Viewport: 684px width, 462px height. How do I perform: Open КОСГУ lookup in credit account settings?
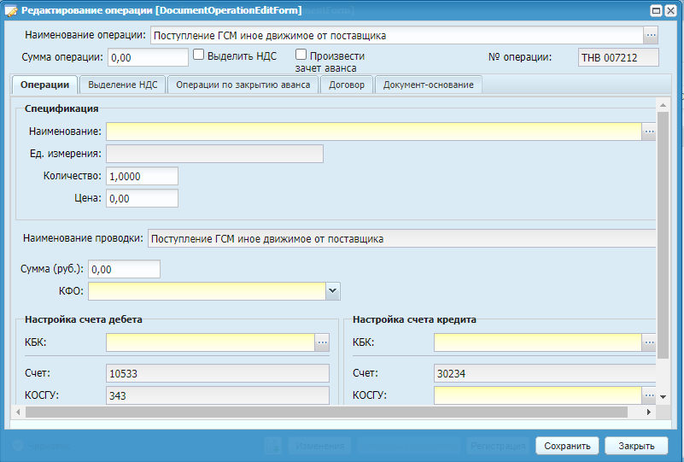[x=649, y=395]
